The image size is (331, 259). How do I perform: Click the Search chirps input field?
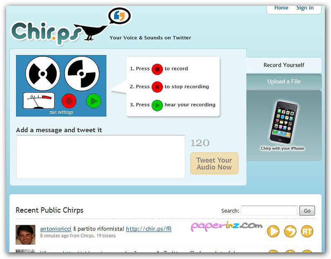(x=269, y=211)
